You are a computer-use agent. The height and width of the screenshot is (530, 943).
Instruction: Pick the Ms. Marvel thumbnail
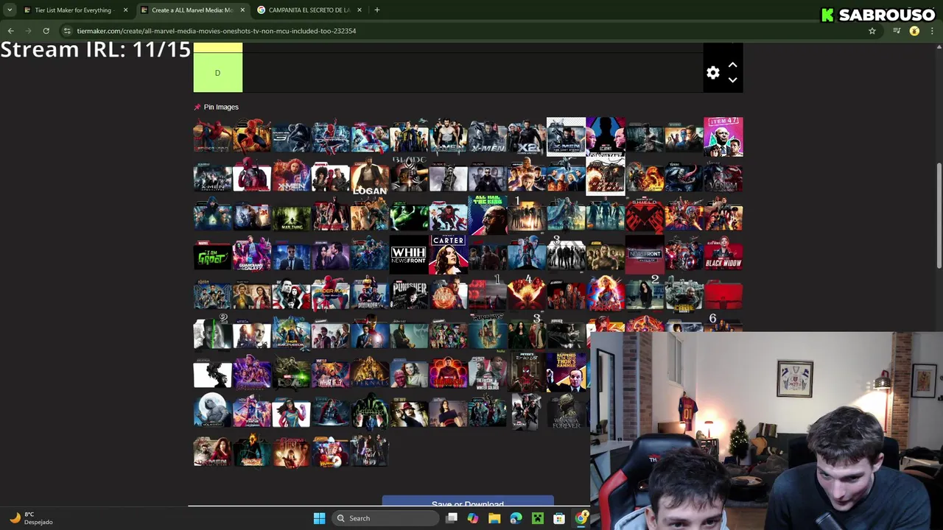coord(291,412)
